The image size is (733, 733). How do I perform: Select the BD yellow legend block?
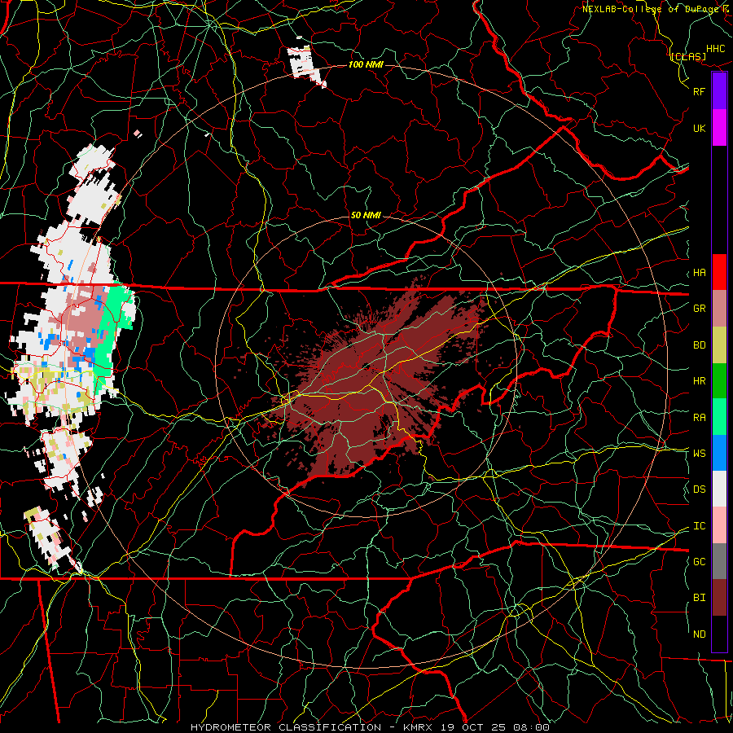tap(719, 345)
